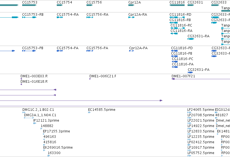Image resolution: width=230 pixels, height=157 pixels.
Task: Open BAC end label DME1-016E18.R
Action: [x=34, y=82]
